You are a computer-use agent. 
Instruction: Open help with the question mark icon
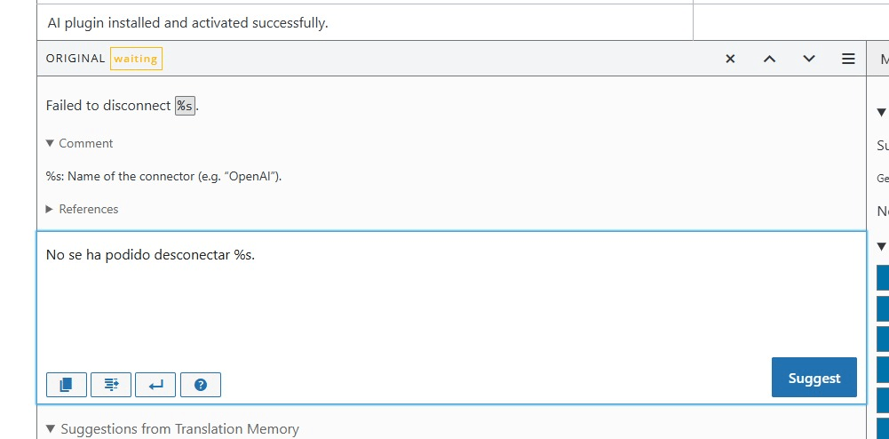tap(201, 385)
